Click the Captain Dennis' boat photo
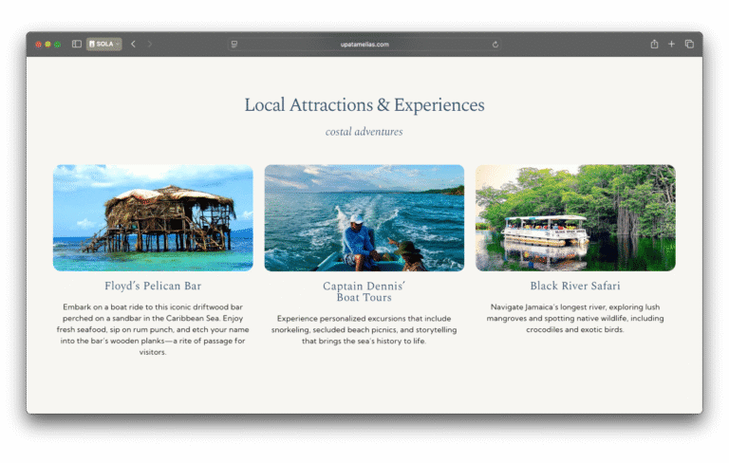Image resolution: width=729 pixels, height=463 pixels. (x=364, y=217)
